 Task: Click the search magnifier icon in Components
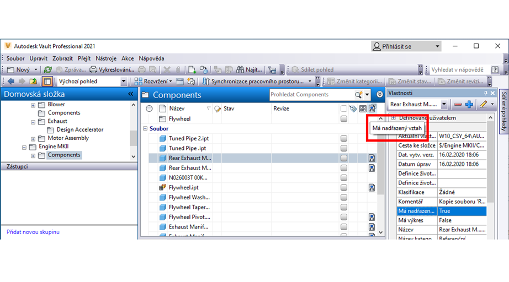(358, 95)
